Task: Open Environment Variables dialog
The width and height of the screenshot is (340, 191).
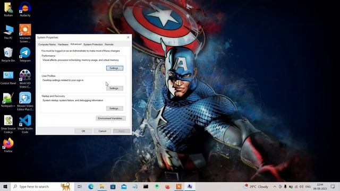Action: coord(110,118)
